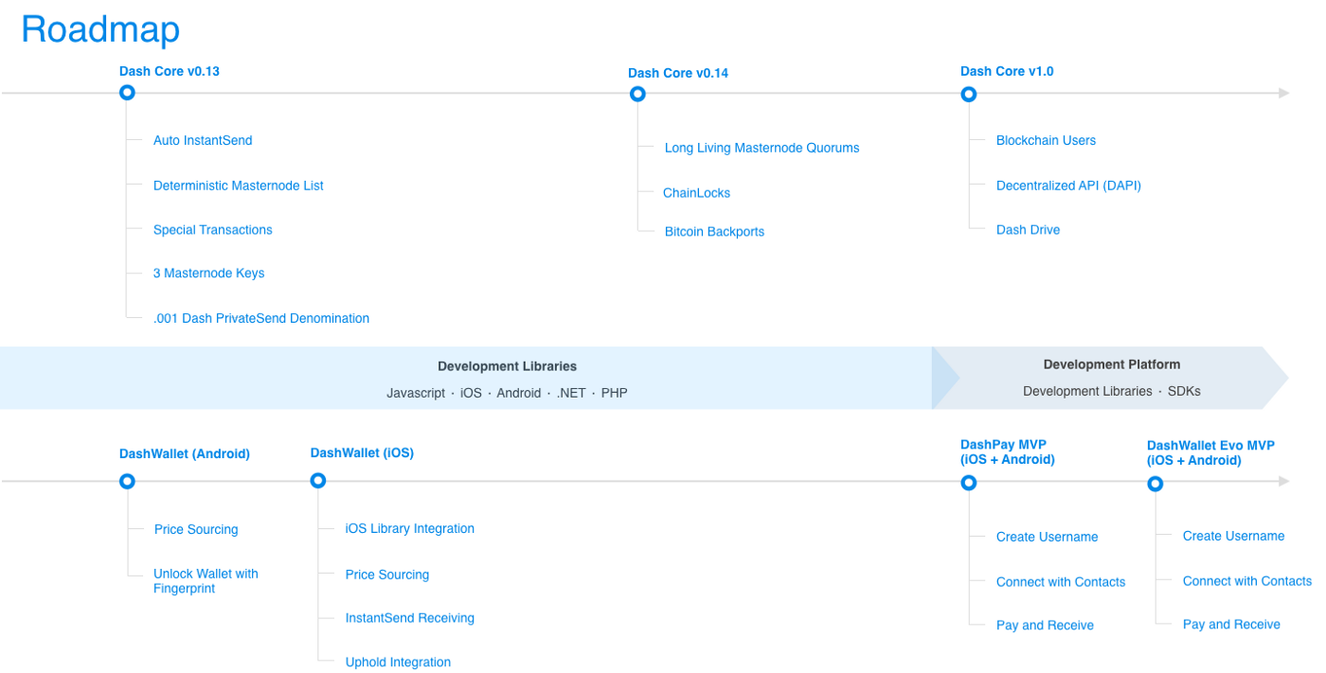
Task: Select Uphold Integration item
Action: click(x=398, y=663)
